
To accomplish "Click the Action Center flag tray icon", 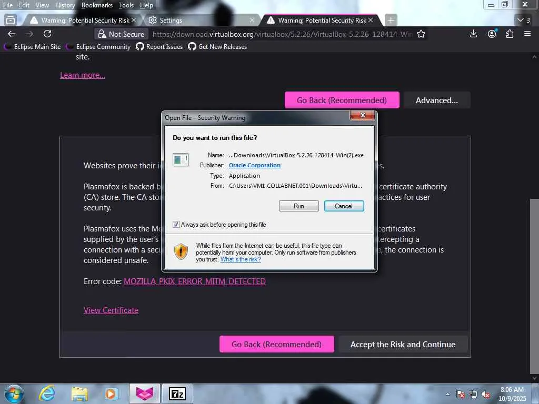I will coord(461,395).
